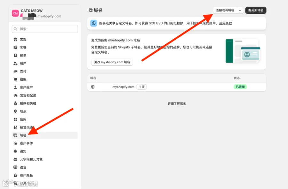Open the 常规 settings menu item
The image size is (288, 189).
pyautogui.click(x=45, y=39)
